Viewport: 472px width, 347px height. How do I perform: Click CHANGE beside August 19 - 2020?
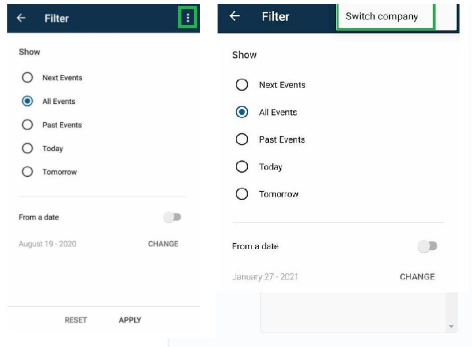163,244
